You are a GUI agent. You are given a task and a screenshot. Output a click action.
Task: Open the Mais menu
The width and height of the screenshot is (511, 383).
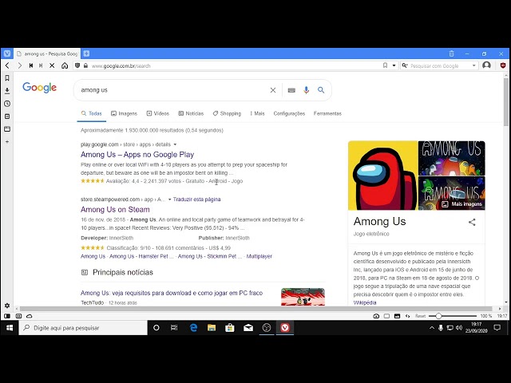(x=257, y=113)
